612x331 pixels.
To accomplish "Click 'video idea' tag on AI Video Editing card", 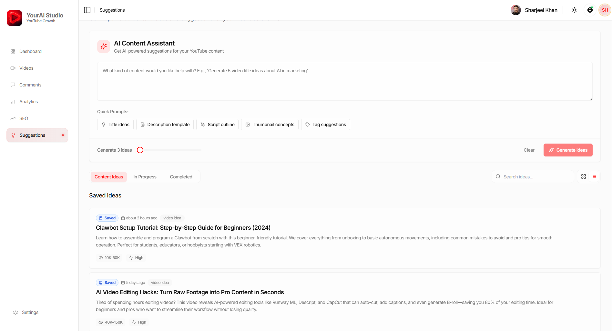I will click(x=160, y=283).
